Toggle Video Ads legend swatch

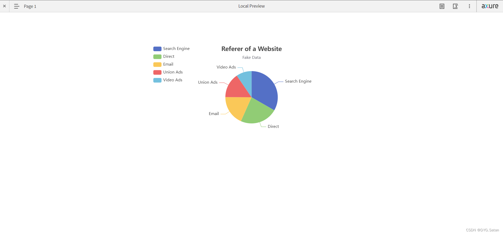[157, 80]
